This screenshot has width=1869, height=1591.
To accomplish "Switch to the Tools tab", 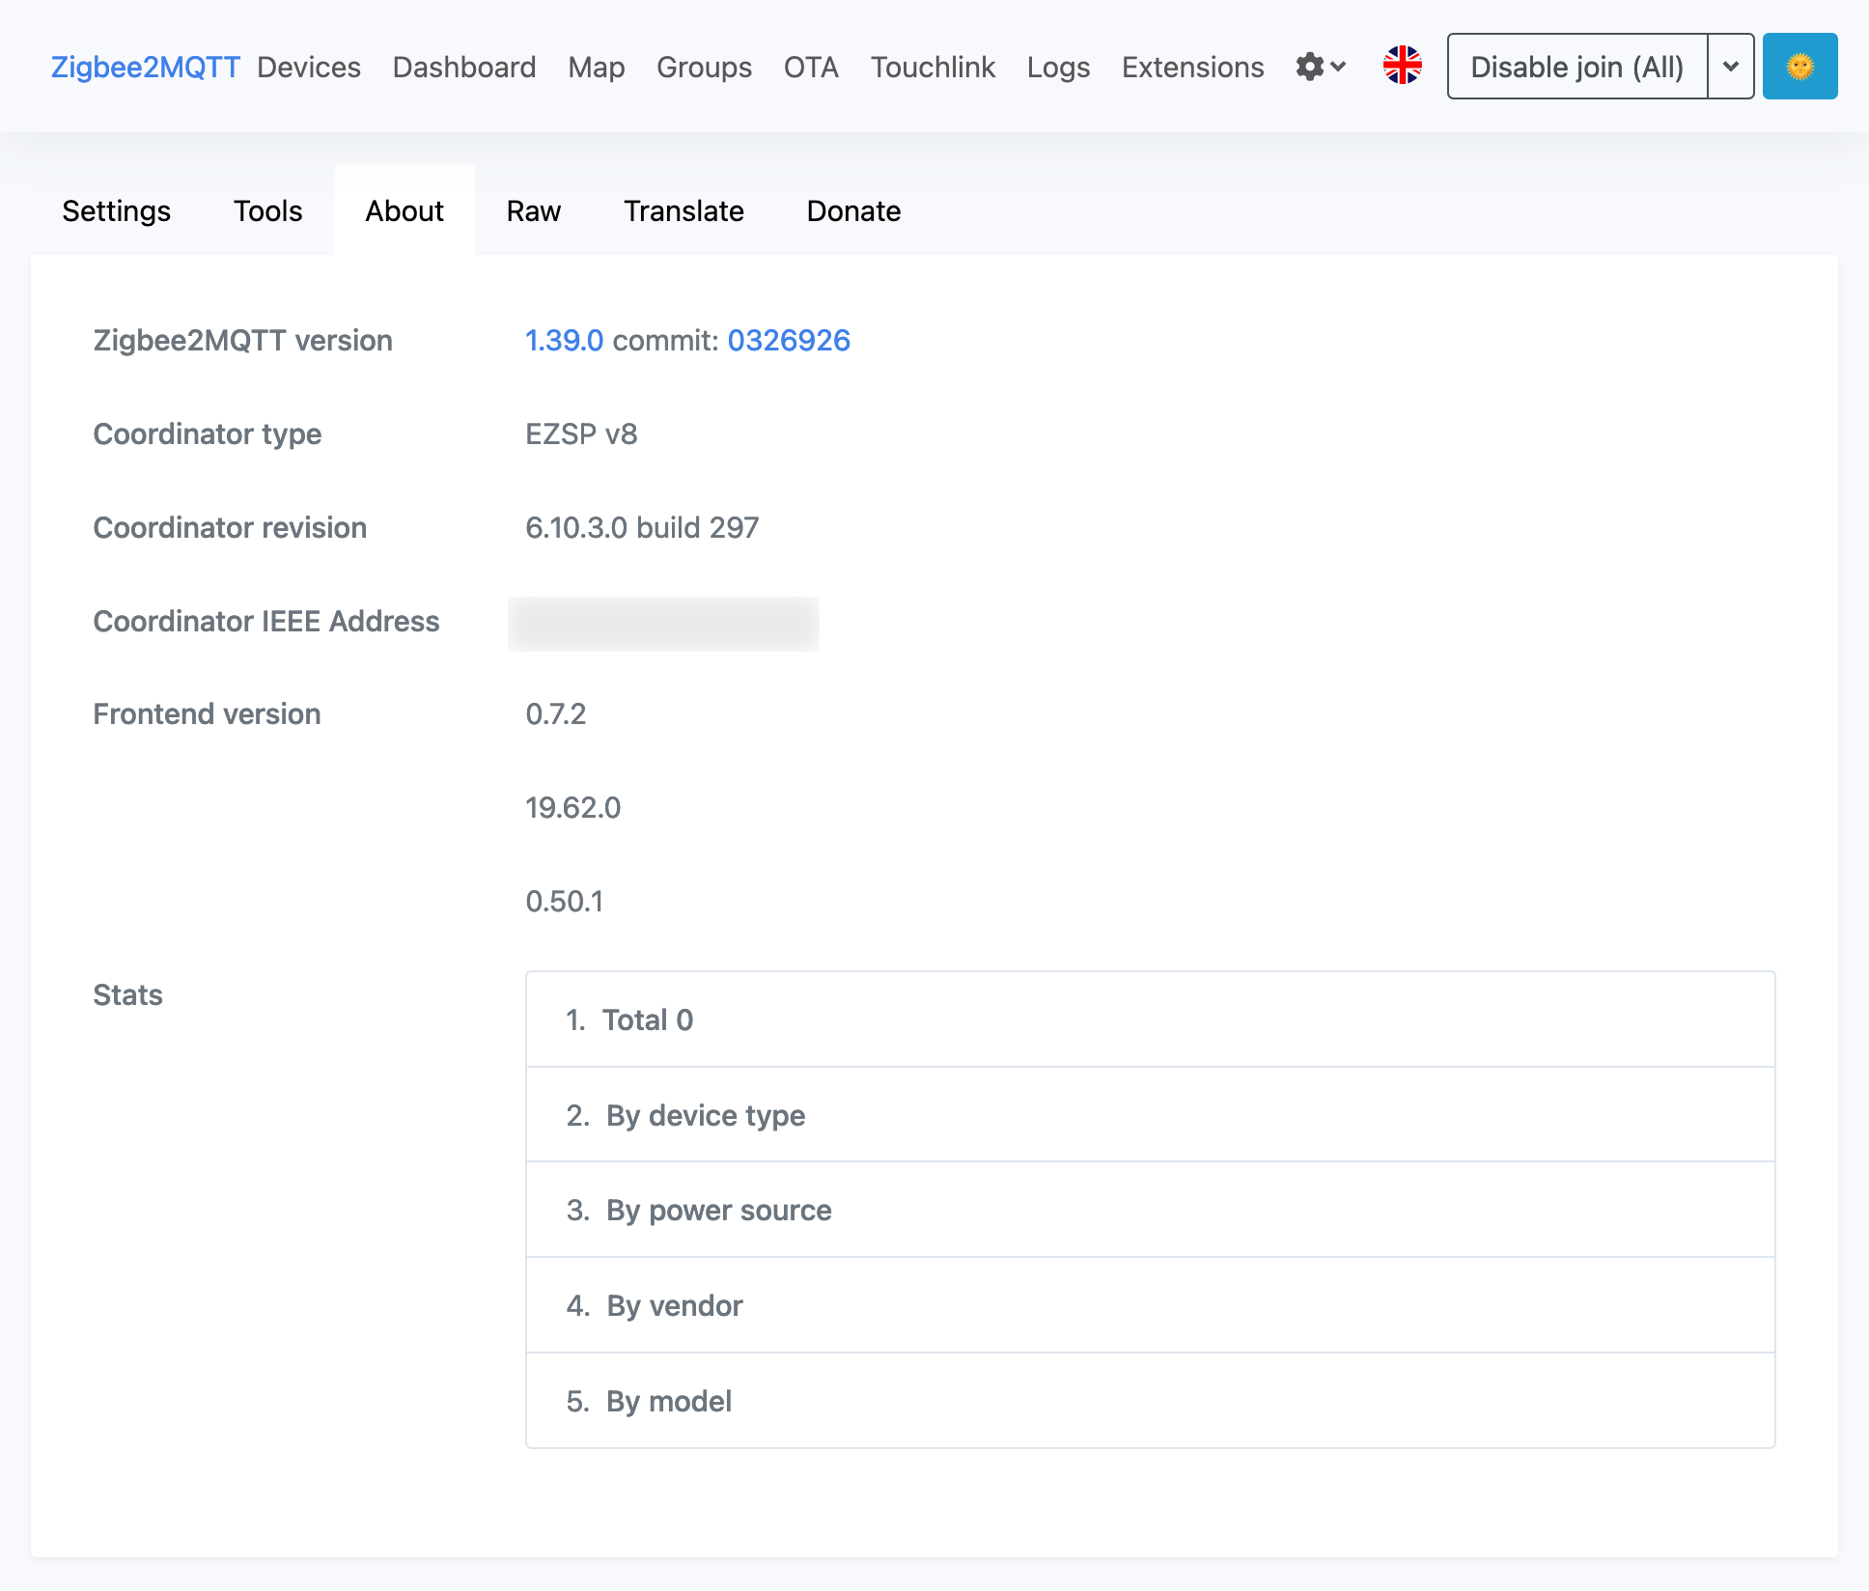I will pos(267,210).
